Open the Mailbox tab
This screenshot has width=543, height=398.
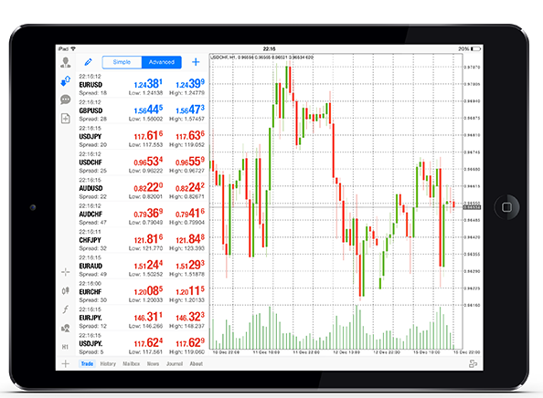coord(132,363)
